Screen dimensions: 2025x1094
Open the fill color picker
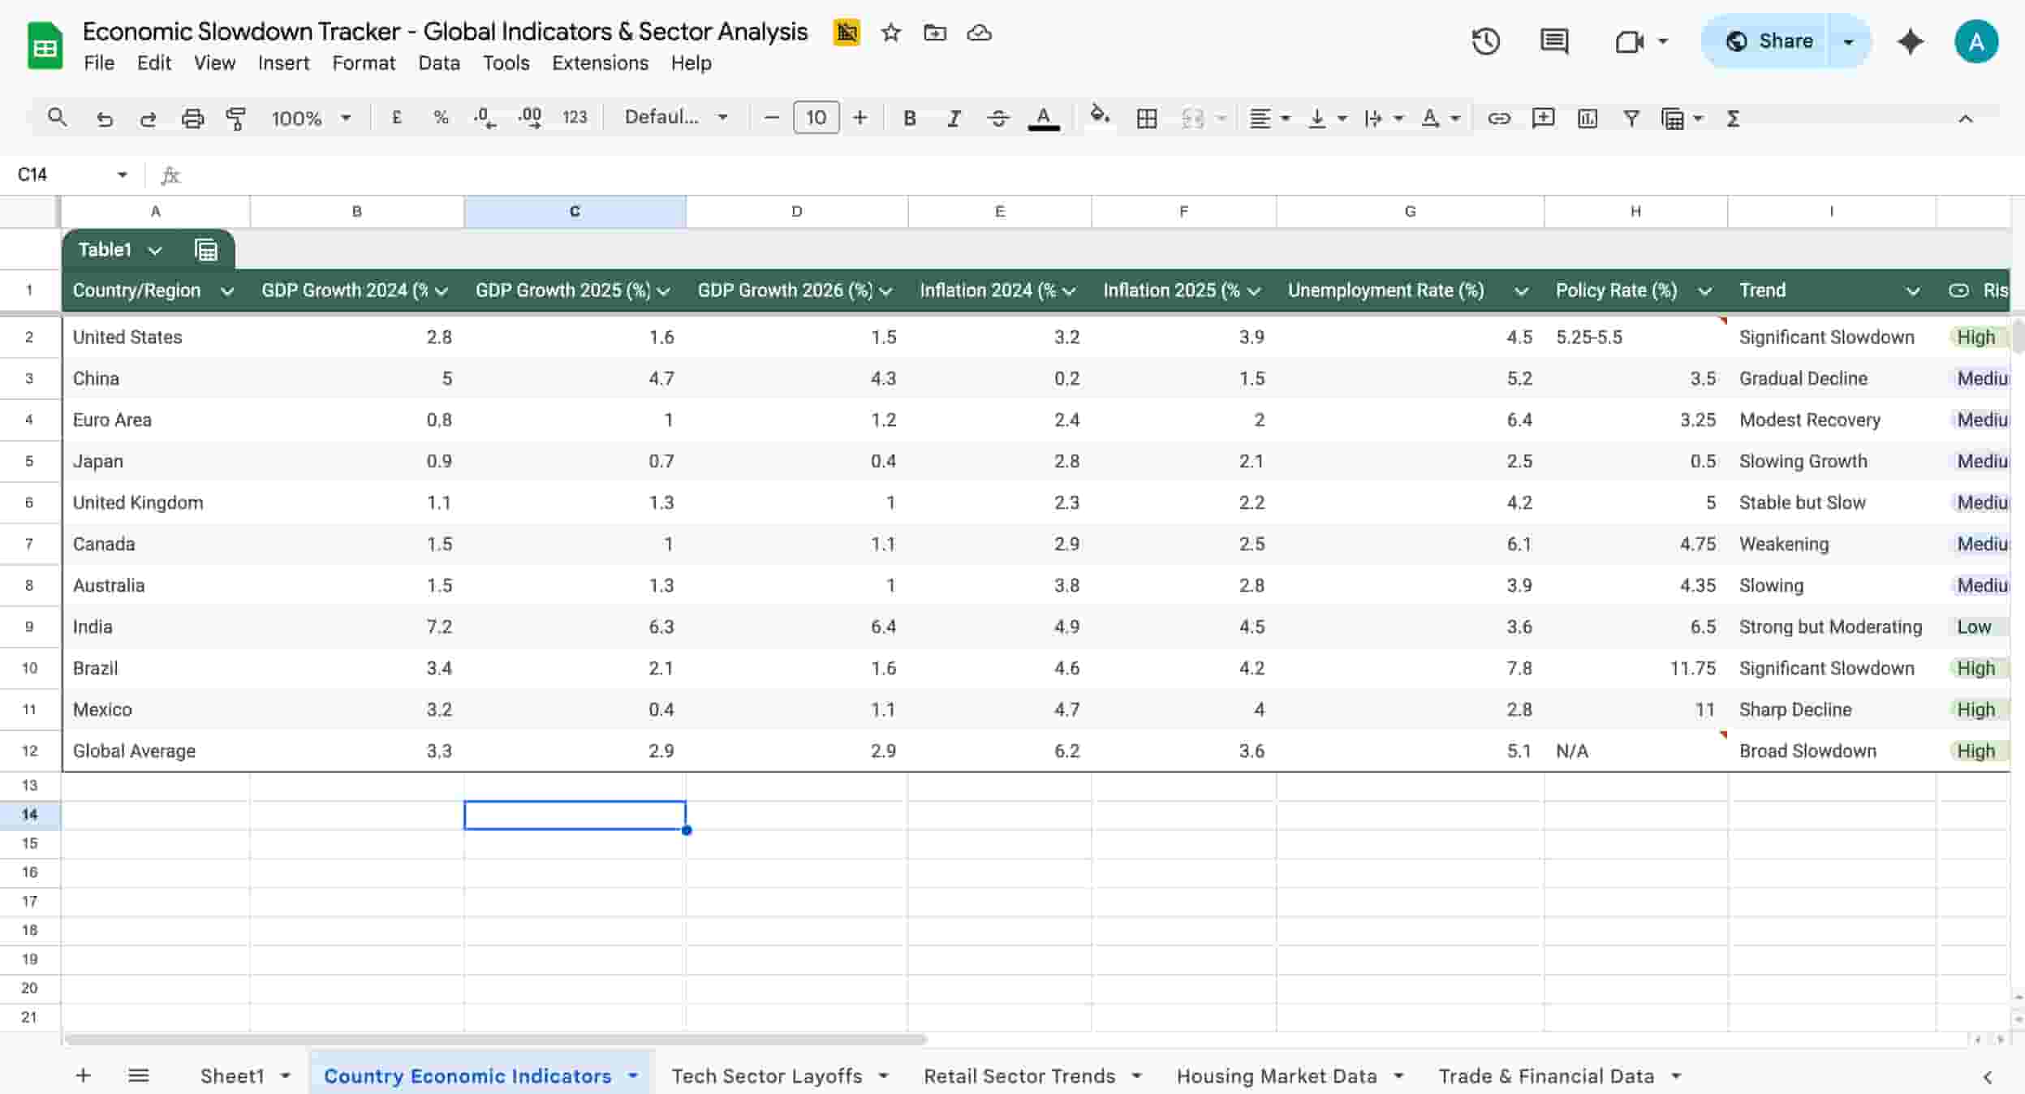pos(1100,116)
